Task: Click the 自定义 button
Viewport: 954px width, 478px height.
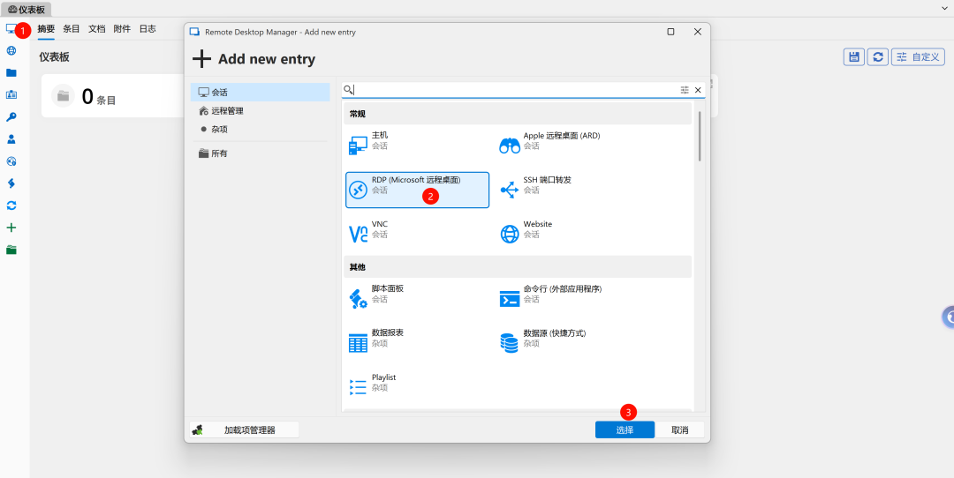Action: pyautogui.click(x=918, y=56)
